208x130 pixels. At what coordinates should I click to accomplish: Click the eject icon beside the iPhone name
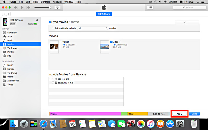[x=37, y=20]
